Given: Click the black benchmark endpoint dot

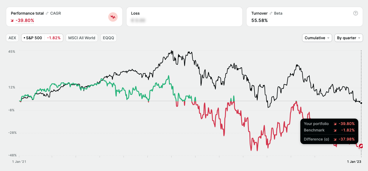Looking at the screenshot, I should pos(361,103).
